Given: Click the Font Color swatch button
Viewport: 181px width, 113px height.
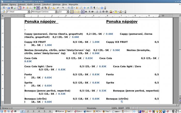Looking at the screenshot, I should (111, 12).
